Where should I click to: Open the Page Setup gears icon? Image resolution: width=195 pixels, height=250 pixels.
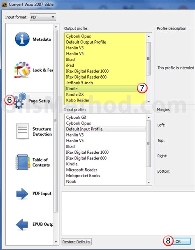(x=20, y=101)
